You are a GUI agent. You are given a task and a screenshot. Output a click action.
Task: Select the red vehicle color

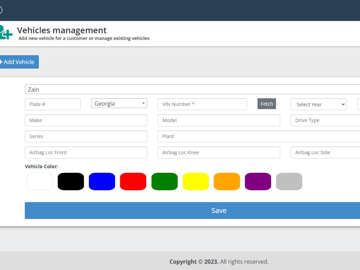tap(133, 181)
